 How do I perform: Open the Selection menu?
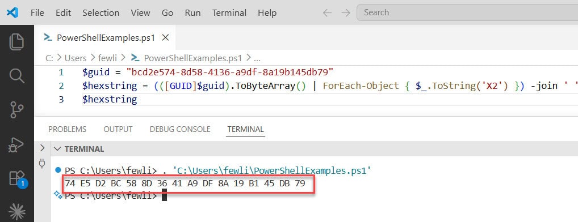(100, 13)
